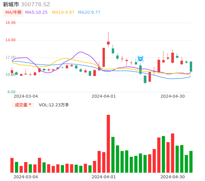Click the blue MA20:9.77 legend label
Screen dimensions: 205x181
click(x=89, y=13)
